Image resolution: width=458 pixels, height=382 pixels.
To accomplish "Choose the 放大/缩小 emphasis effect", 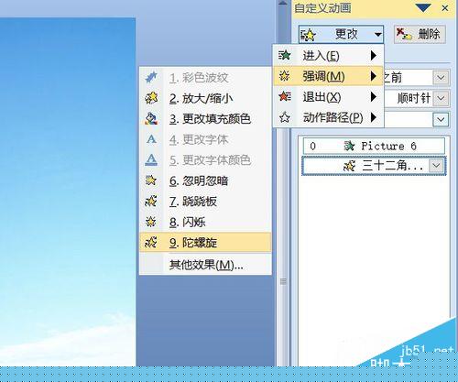I will (x=205, y=98).
